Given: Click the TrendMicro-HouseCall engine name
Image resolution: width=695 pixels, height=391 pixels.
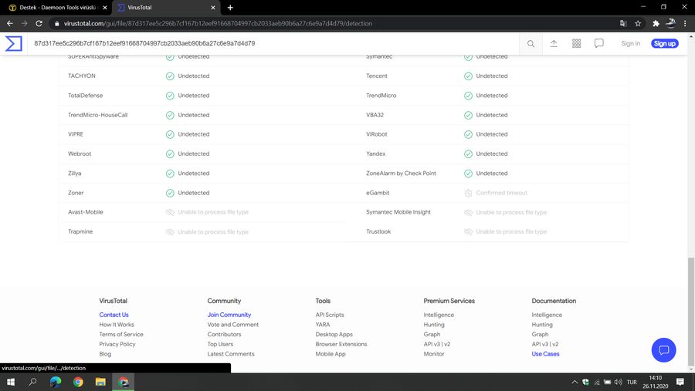Looking at the screenshot, I should (97, 115).
